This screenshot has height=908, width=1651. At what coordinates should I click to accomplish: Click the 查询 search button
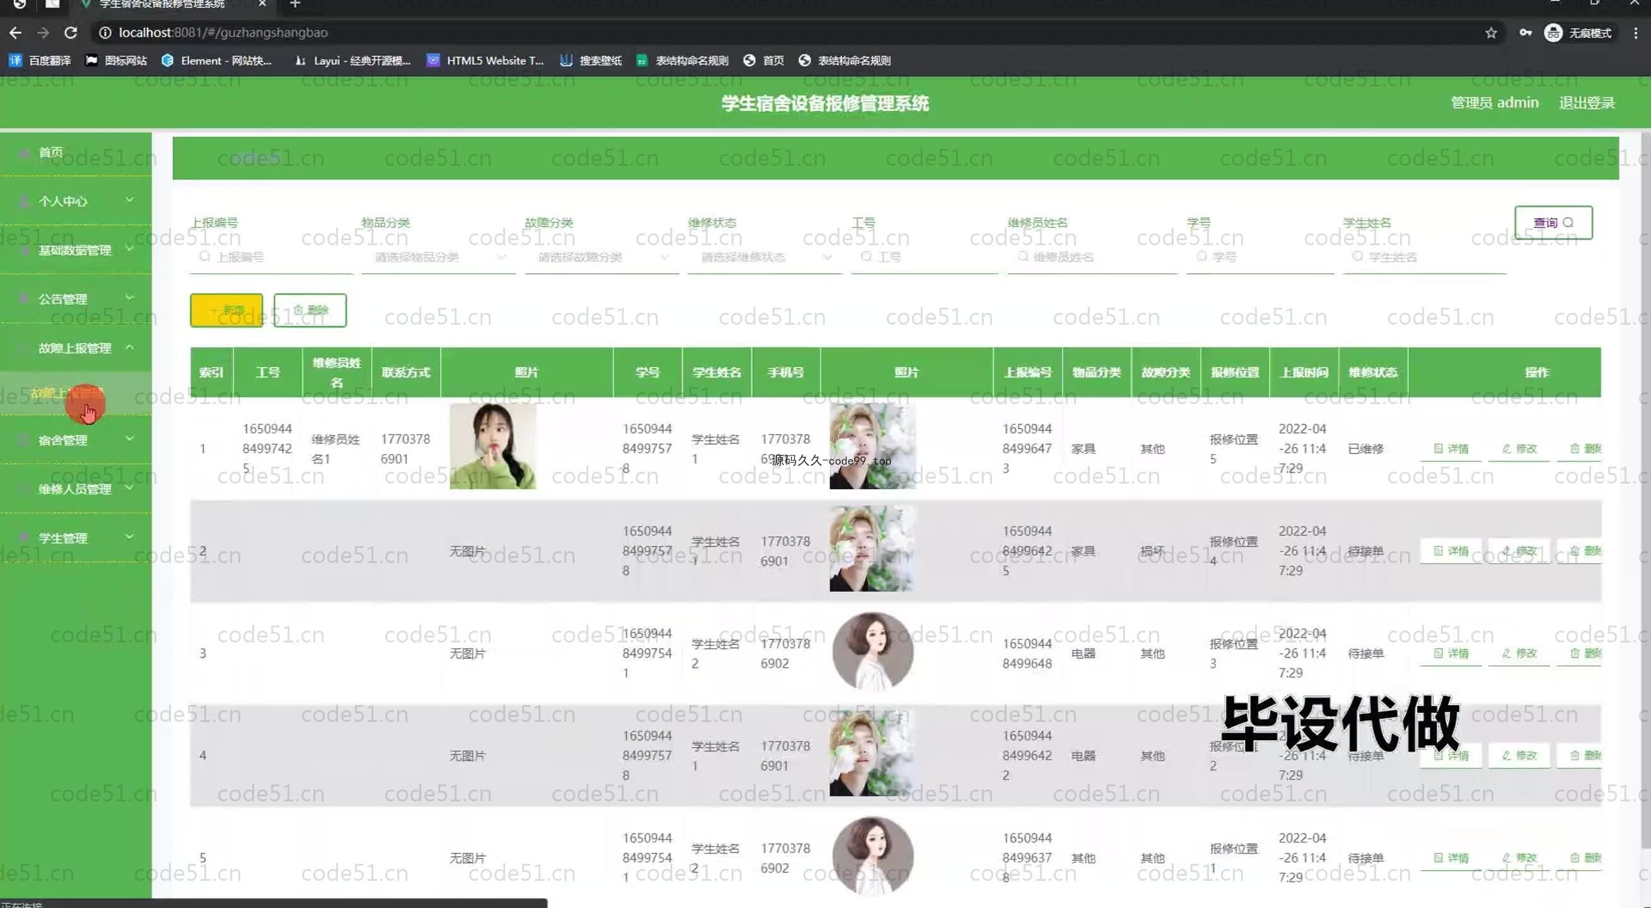point(1553,223)
